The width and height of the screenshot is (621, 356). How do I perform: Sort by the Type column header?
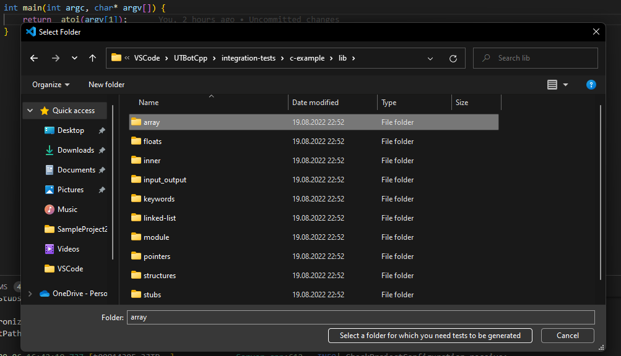tap(389, 103)
